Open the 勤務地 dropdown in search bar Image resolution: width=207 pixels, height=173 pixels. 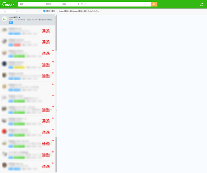(52, 4)
